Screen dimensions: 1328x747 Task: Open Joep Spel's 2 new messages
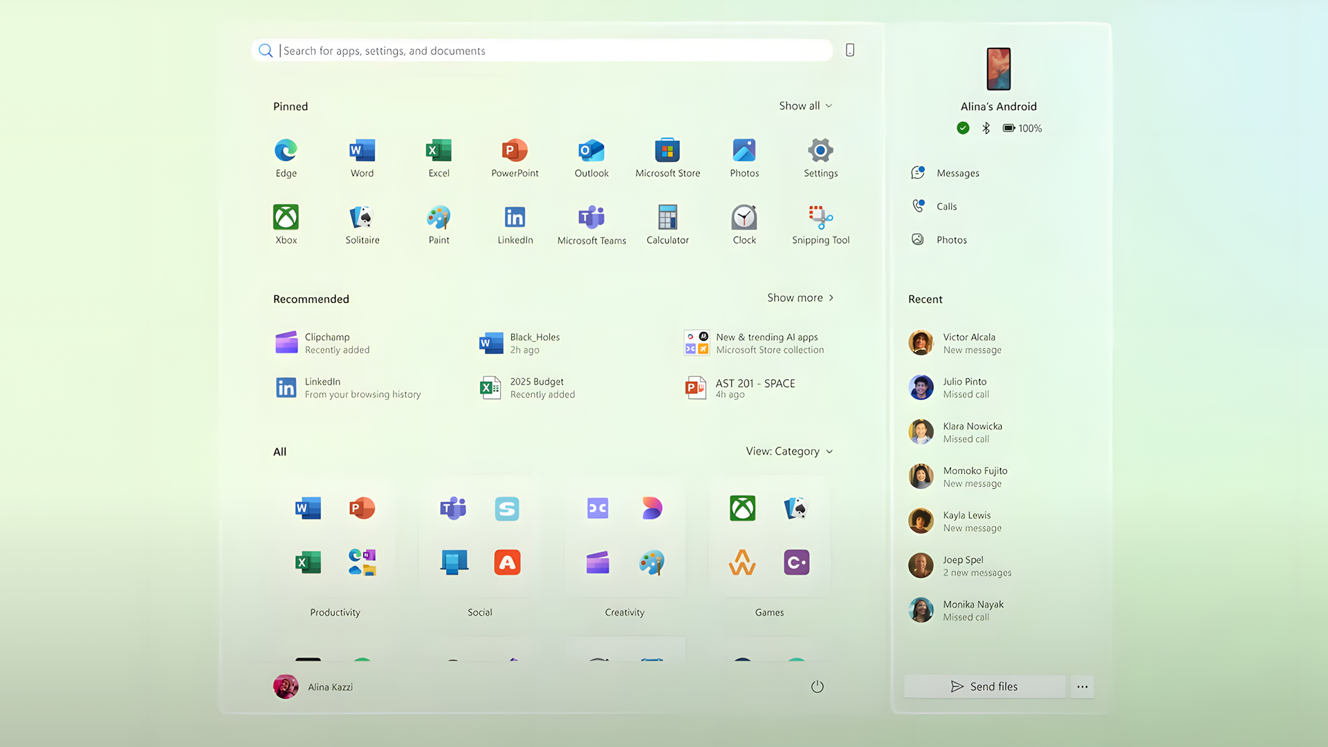[960, 566]
